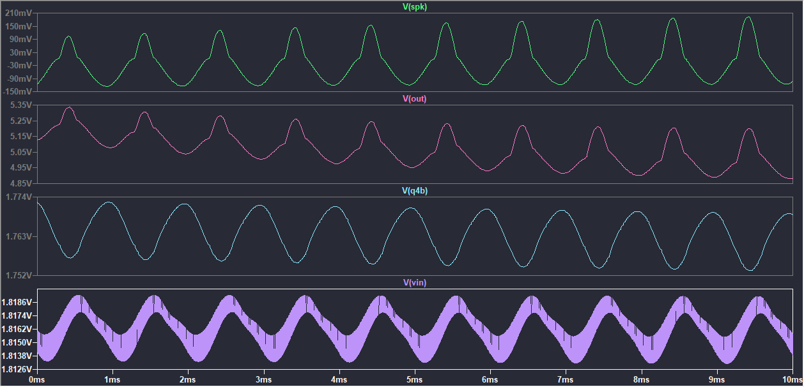Select the 2ms time axis label
Screen dimensions: 804x387
coord(188,379)
